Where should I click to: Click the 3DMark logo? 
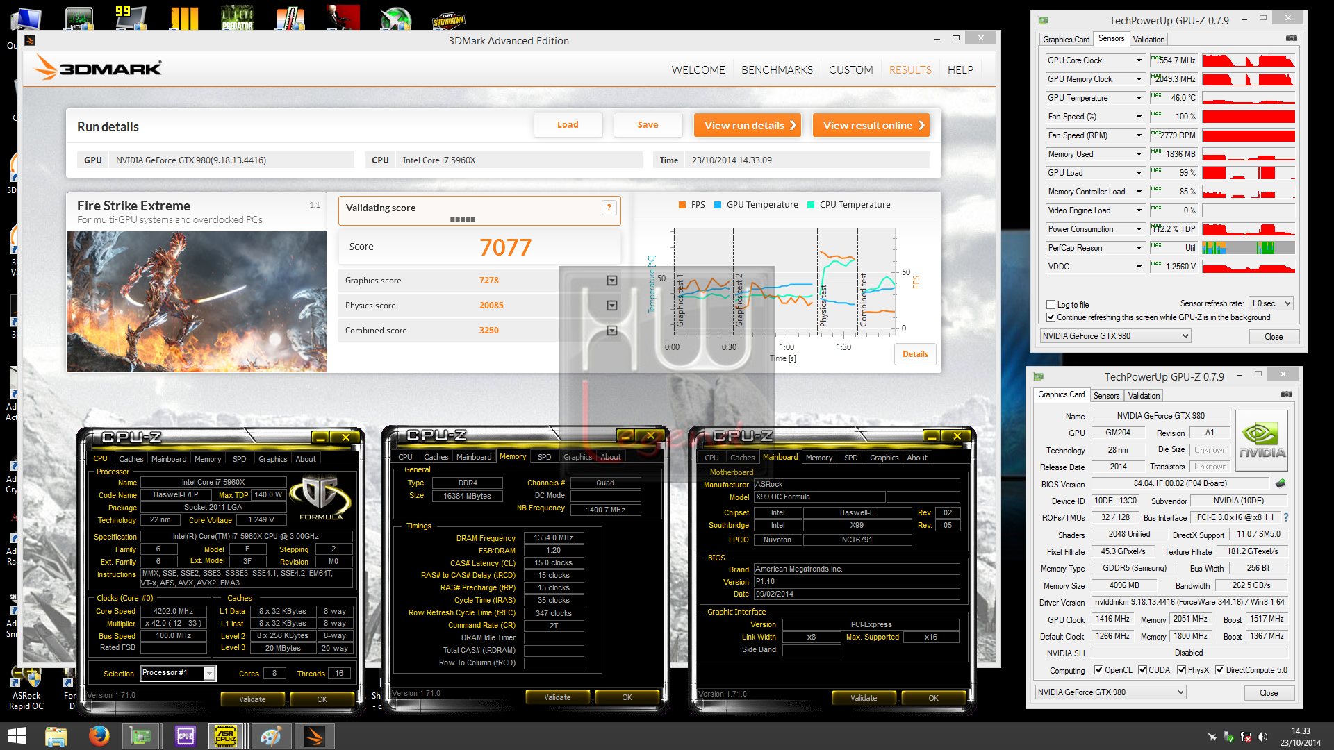coord(98,68)
